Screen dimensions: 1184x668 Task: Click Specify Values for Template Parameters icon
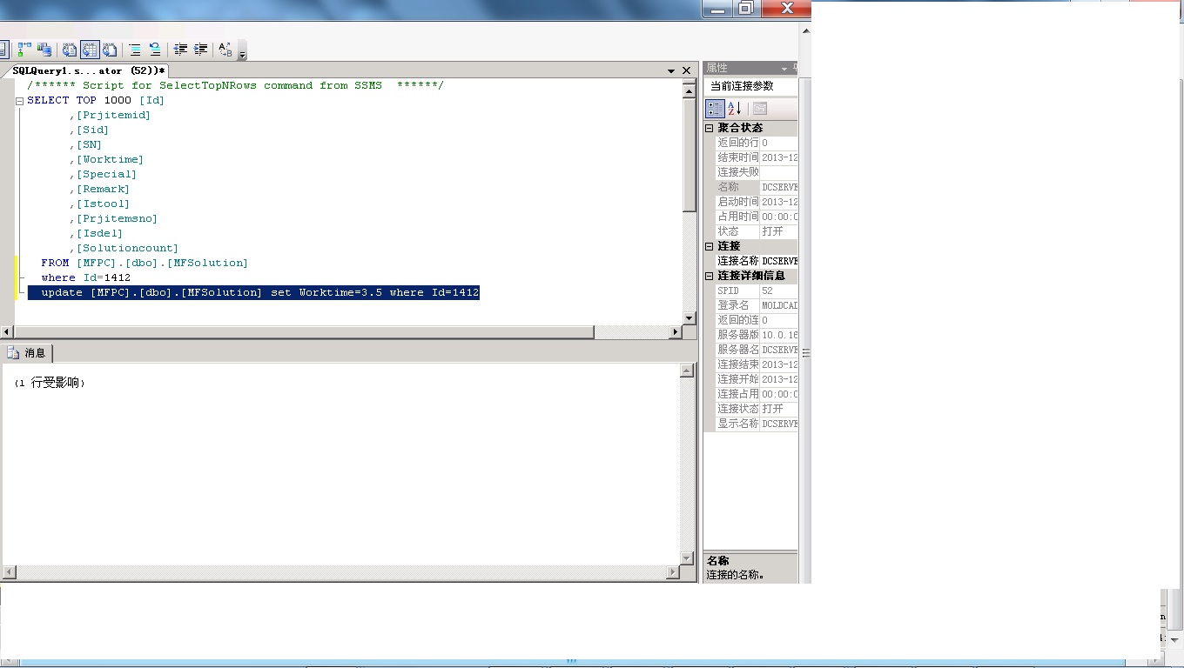(x=225, y=50)
